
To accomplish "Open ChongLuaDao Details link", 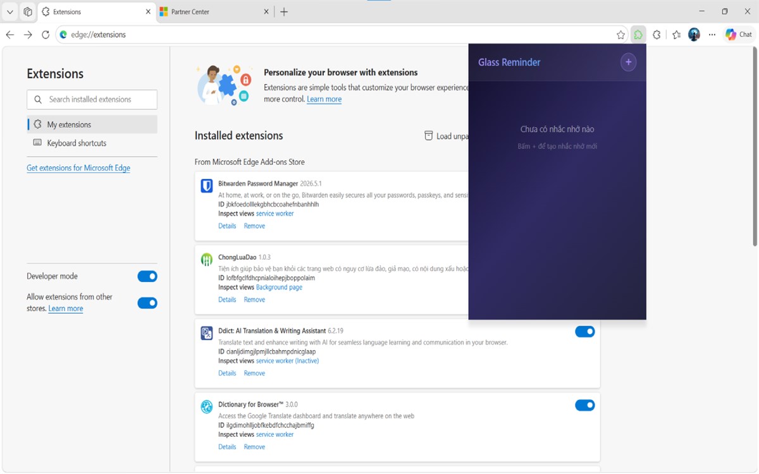I will coord(227,300).
